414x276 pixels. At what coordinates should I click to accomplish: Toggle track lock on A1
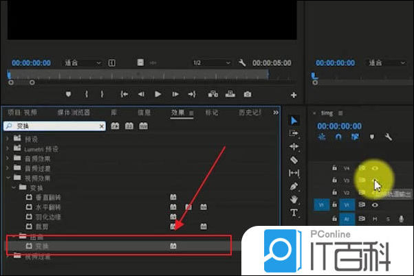tap(334, 218)
